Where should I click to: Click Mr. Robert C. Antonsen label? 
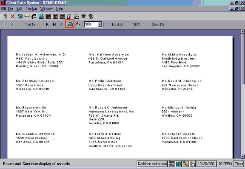[x=108, y=107]
